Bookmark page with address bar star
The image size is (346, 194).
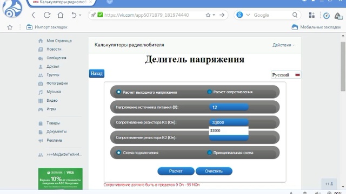[208, 15]
